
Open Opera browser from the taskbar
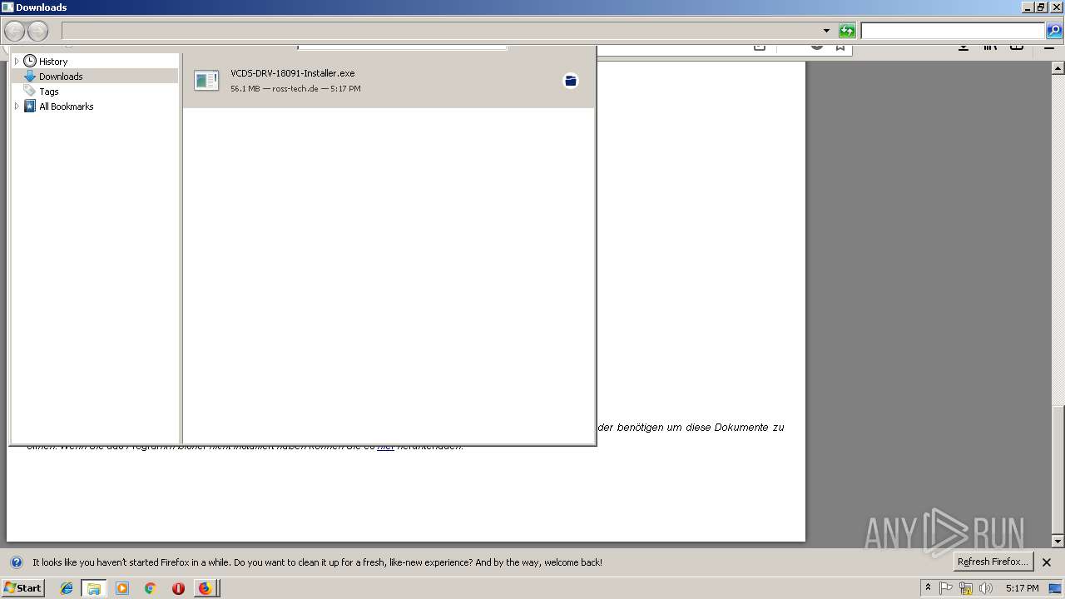[x=178, y=588]
